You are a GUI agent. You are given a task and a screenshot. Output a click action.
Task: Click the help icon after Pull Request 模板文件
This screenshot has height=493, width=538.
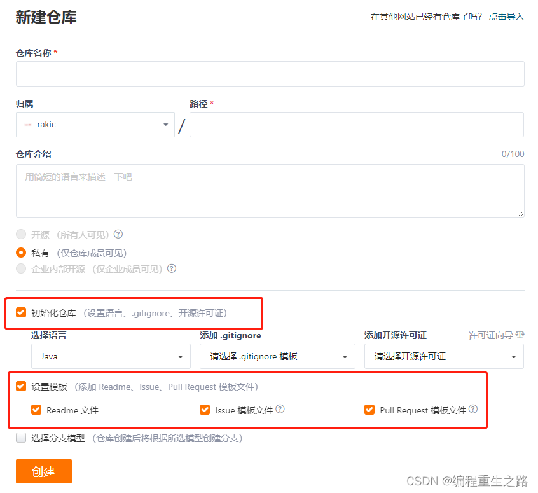(x=472, y=410)
